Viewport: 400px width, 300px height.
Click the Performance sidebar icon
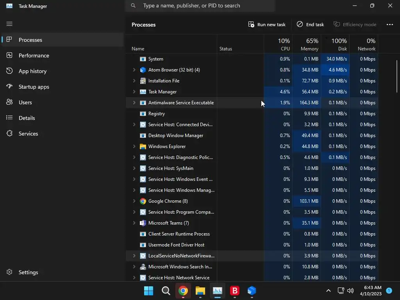point(9,55)
